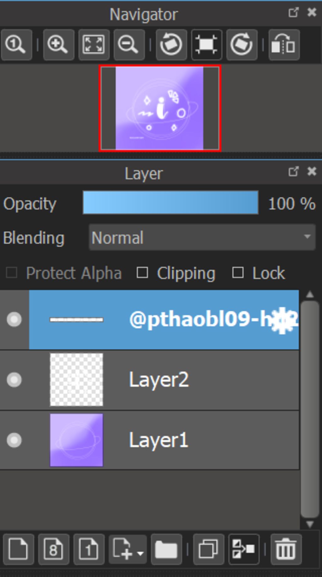Set layer opacity on the Opacity slider

(170, 203)
